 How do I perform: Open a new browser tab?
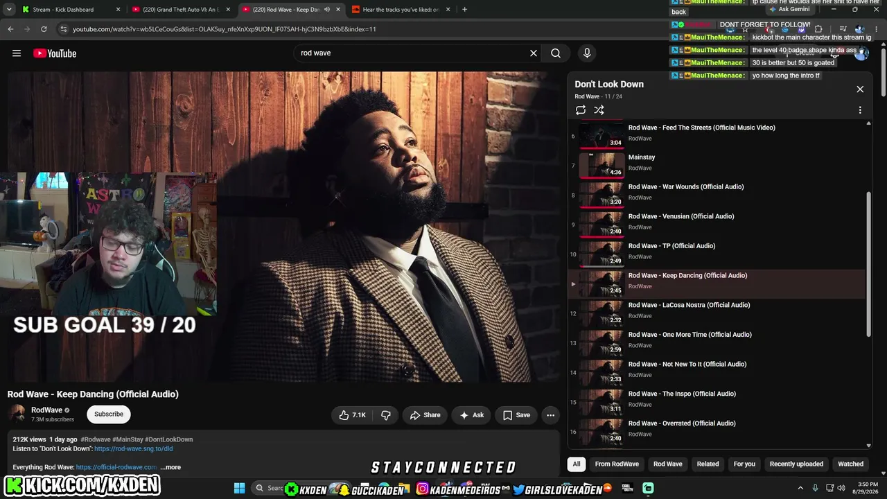point(464,10)
